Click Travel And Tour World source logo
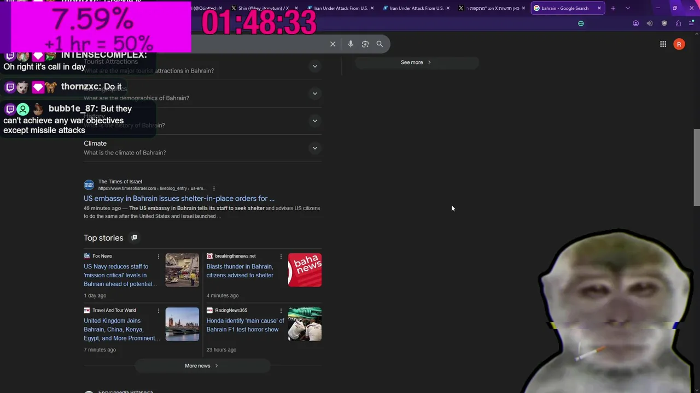This screenshot has height=393, width=700. (x=86, y=310)
